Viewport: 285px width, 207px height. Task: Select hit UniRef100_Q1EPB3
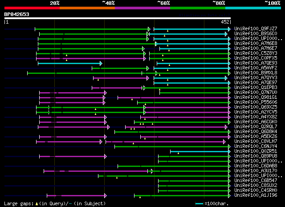tap(256, 88)
